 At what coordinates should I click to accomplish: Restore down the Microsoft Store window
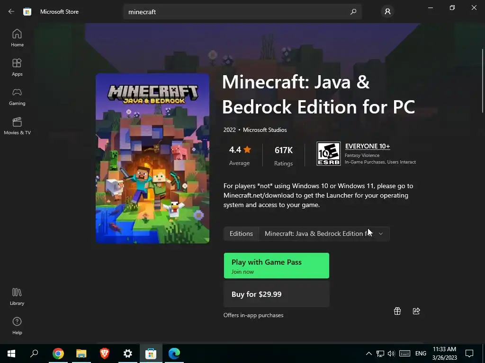pos(452,8)
